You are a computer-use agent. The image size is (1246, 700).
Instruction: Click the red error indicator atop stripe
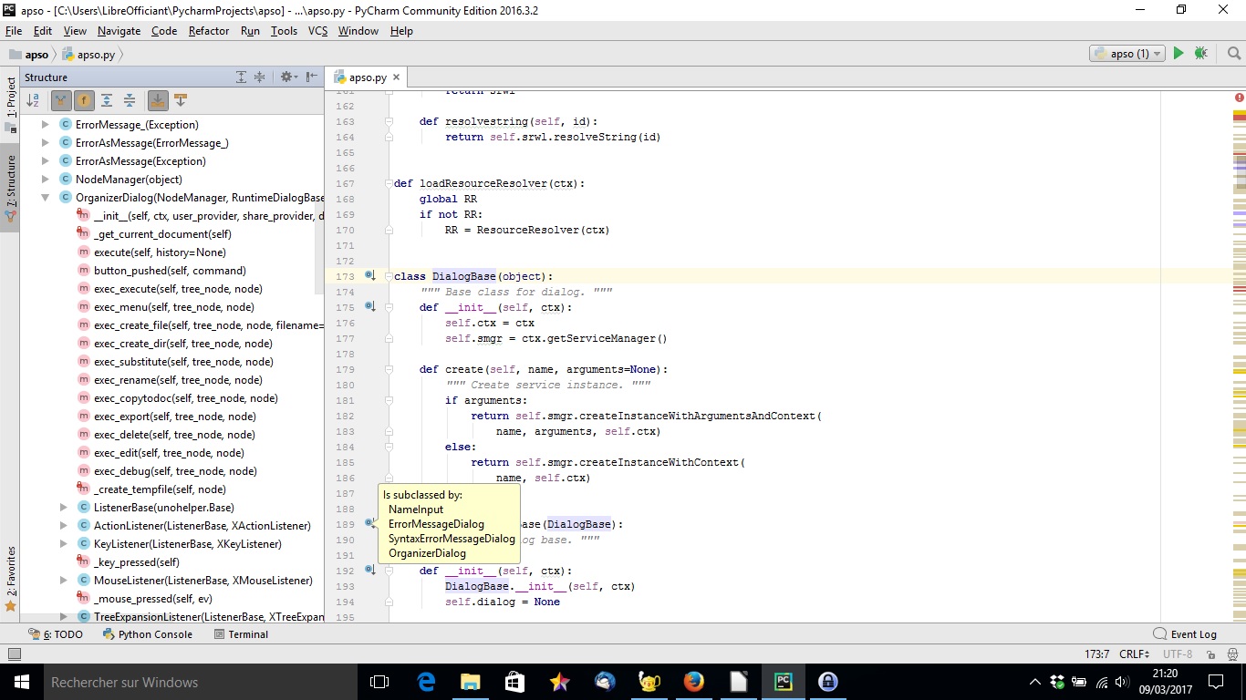[1239, 97]
